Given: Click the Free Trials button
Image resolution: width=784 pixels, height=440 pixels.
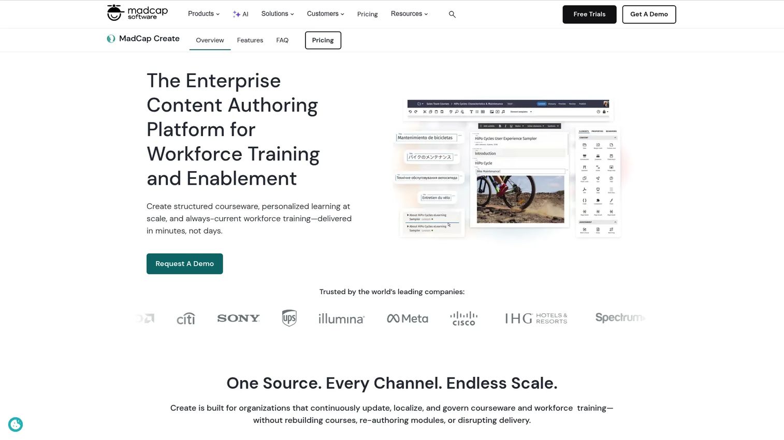Looking at the screenshot, I should pyautogui.click(x=589, y=14).
